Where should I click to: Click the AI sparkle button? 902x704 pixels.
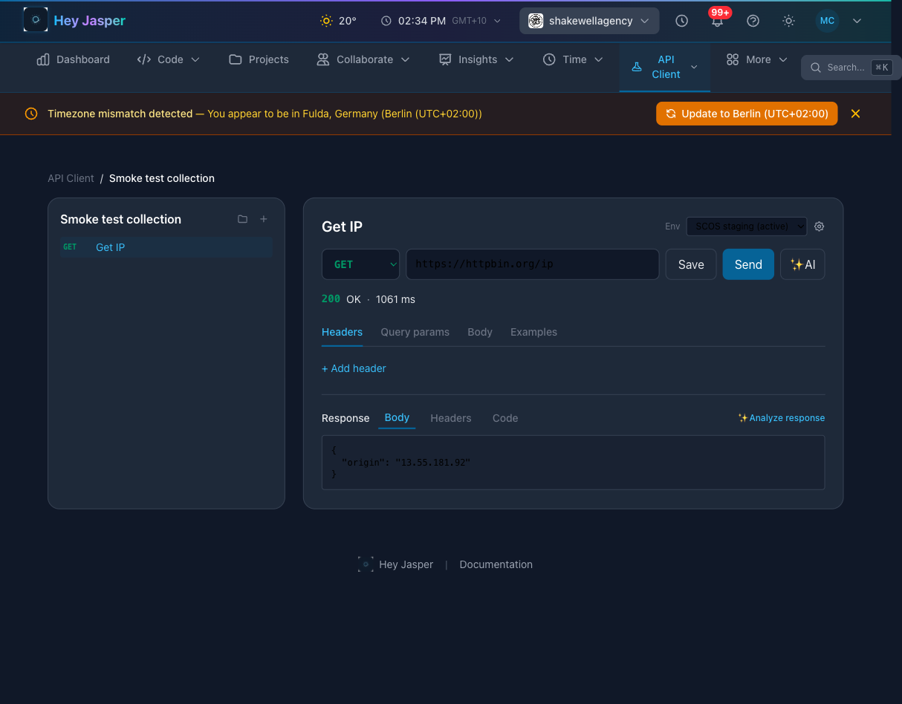tap(802, 264)
